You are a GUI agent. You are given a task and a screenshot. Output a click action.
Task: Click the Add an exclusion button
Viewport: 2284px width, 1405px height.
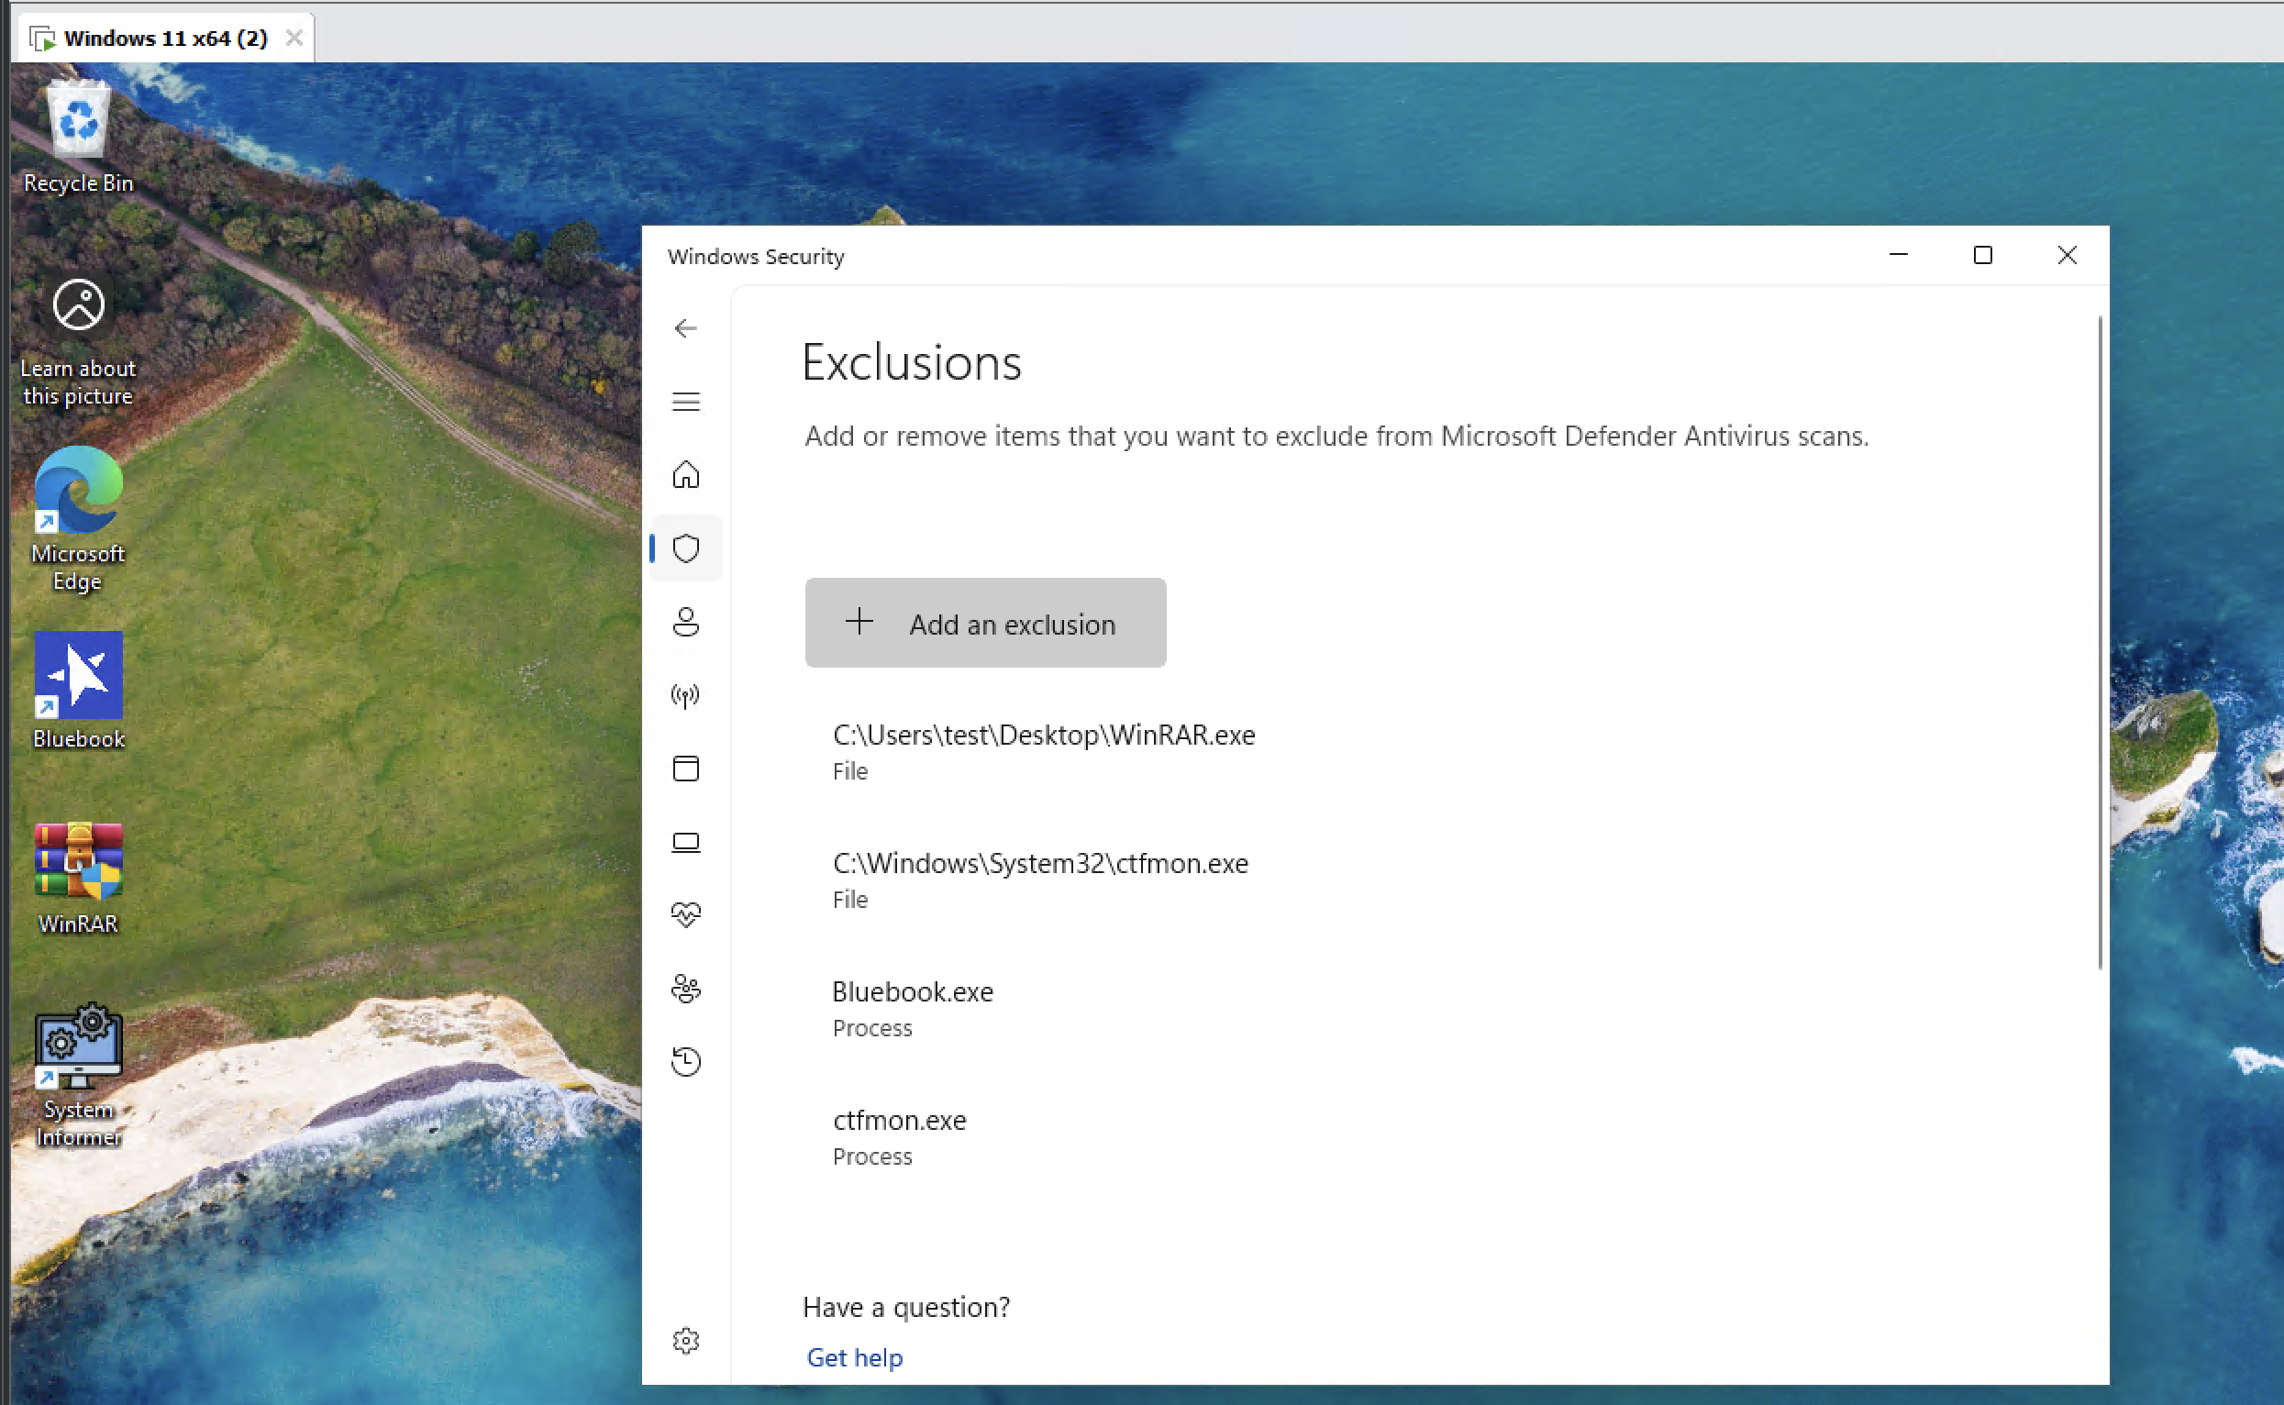[985, 623]
